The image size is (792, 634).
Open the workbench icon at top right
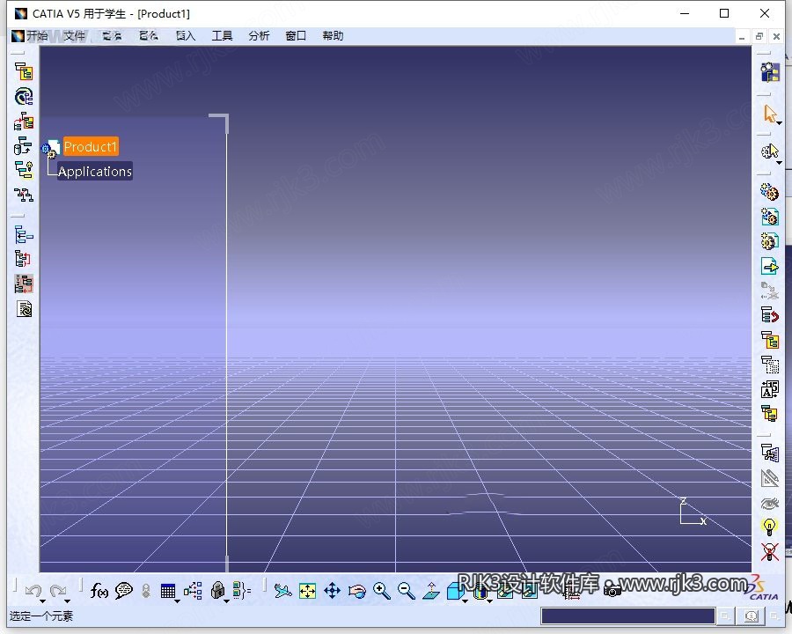(770, 72)
